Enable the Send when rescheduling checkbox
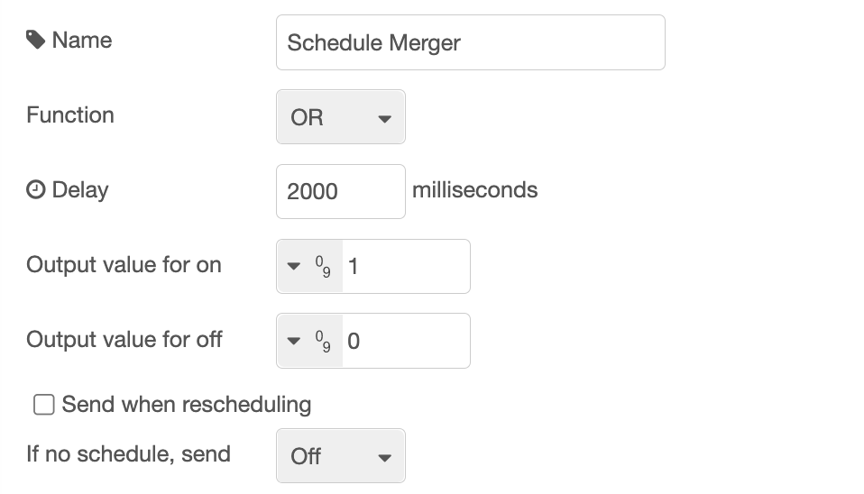 click(x=44, y=405)
